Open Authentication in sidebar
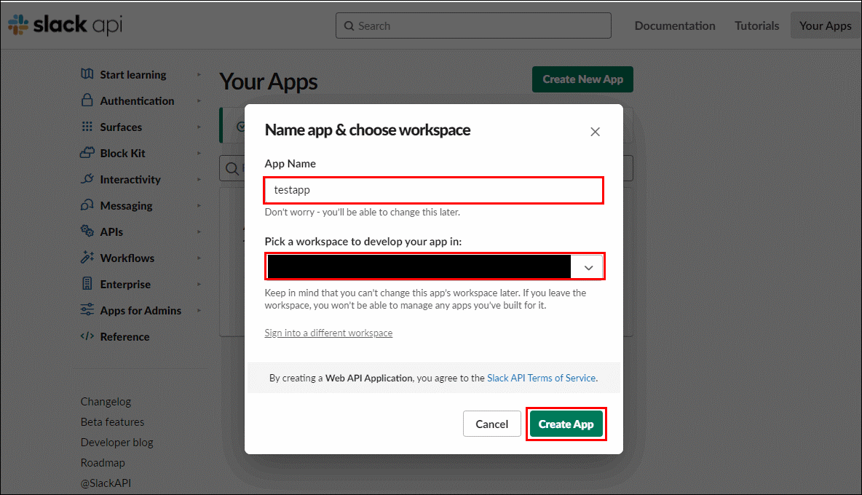The width and height of the screenshot is (862, 495). (x=137, y=101)
